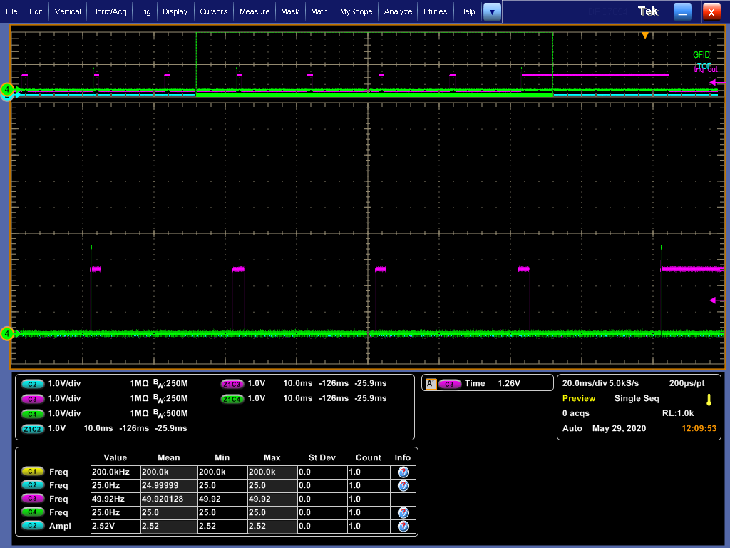Open the Vertical menu
Screen dimensions: 730x548
point(68,11)
